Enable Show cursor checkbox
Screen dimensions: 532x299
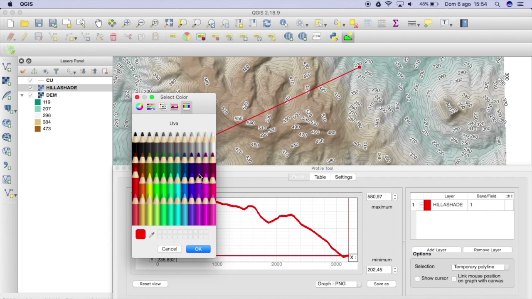click(417, 278)
